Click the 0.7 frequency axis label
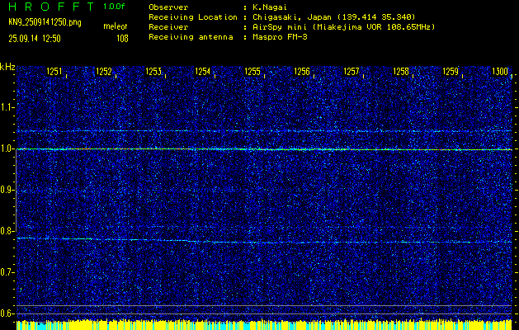 click(x=7, y=272)
